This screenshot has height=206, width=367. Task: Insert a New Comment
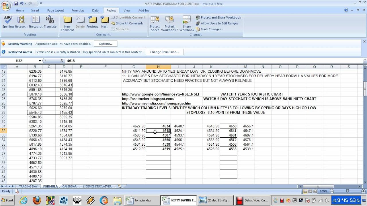click(x=67, y=24)
